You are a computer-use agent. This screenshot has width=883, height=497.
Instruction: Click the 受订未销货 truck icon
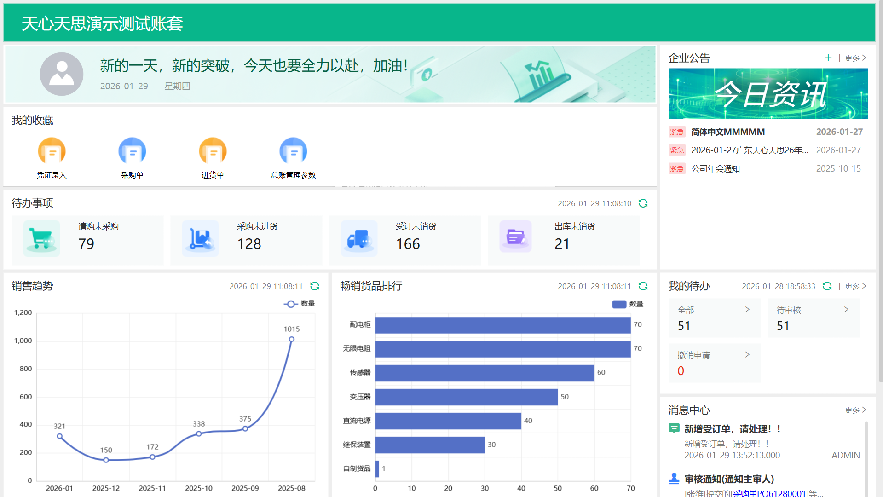click(359, 238)
